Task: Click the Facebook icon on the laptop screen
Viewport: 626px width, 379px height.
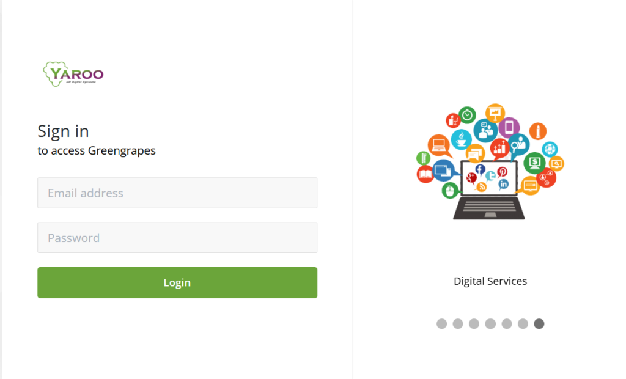Action: coord(480,169)
